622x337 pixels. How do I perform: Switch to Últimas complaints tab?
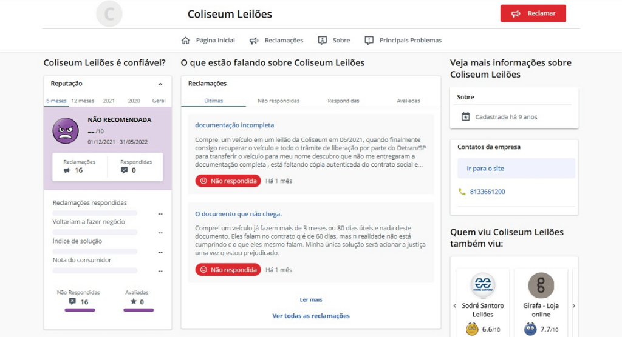[213, 101]
